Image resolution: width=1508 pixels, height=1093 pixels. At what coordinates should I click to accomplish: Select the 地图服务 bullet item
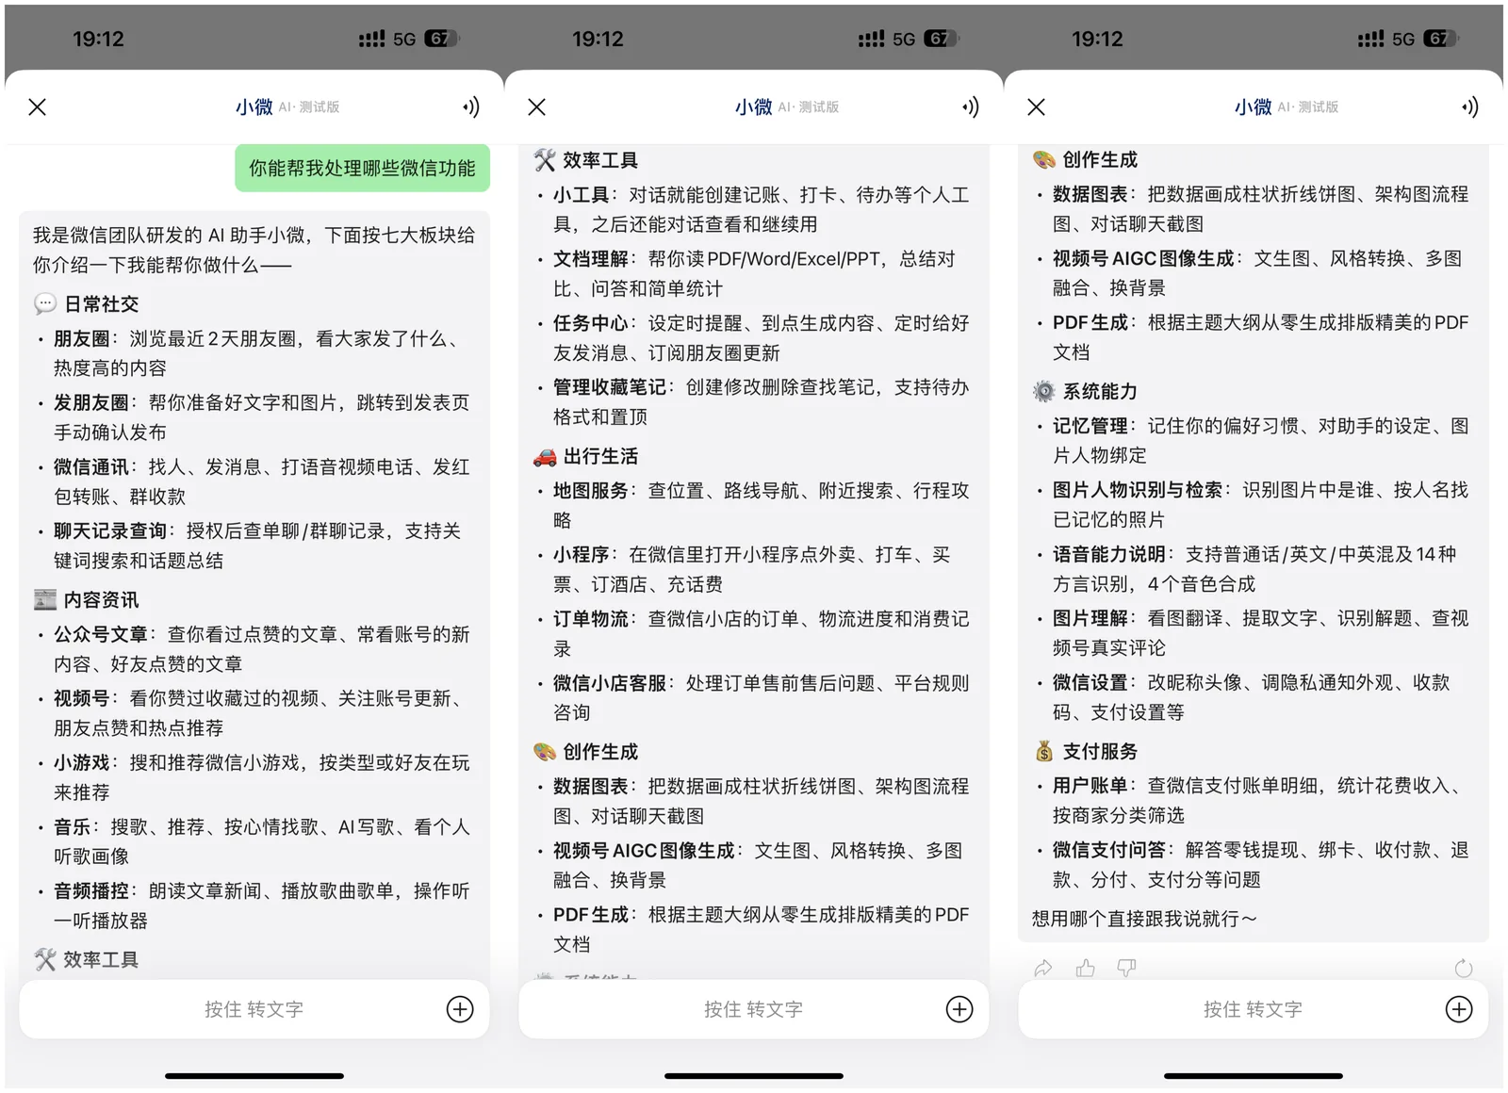coord(754,505)
